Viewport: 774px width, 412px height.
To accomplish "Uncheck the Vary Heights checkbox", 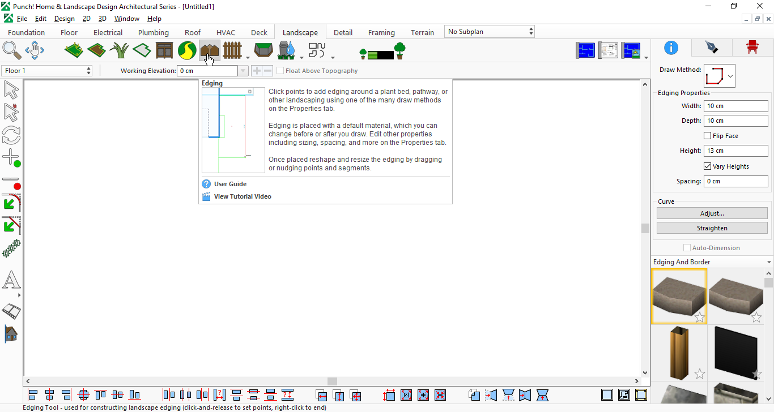I will point(707,166).
